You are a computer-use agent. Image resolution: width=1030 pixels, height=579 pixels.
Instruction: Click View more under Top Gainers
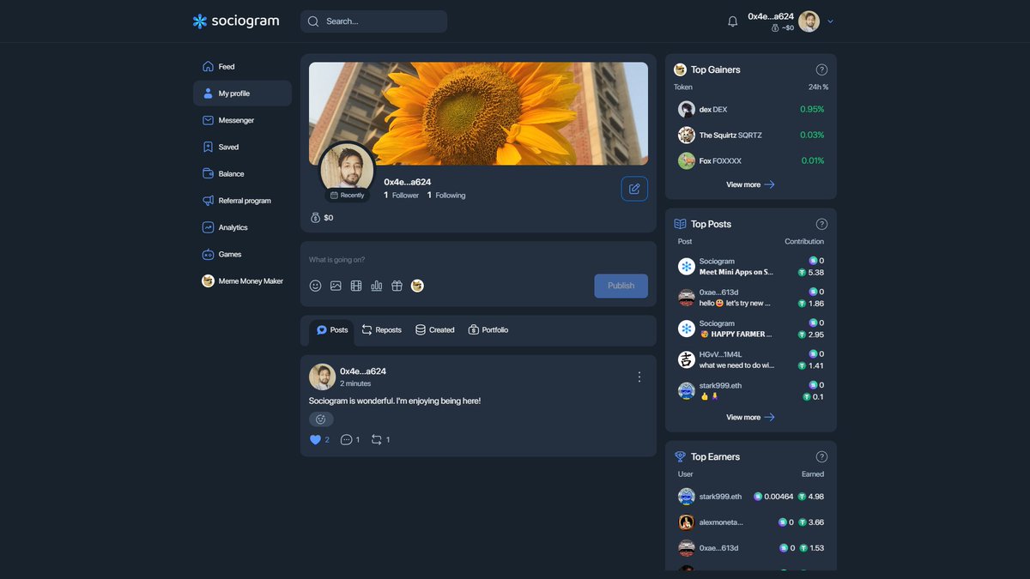(x=750, y=184)
